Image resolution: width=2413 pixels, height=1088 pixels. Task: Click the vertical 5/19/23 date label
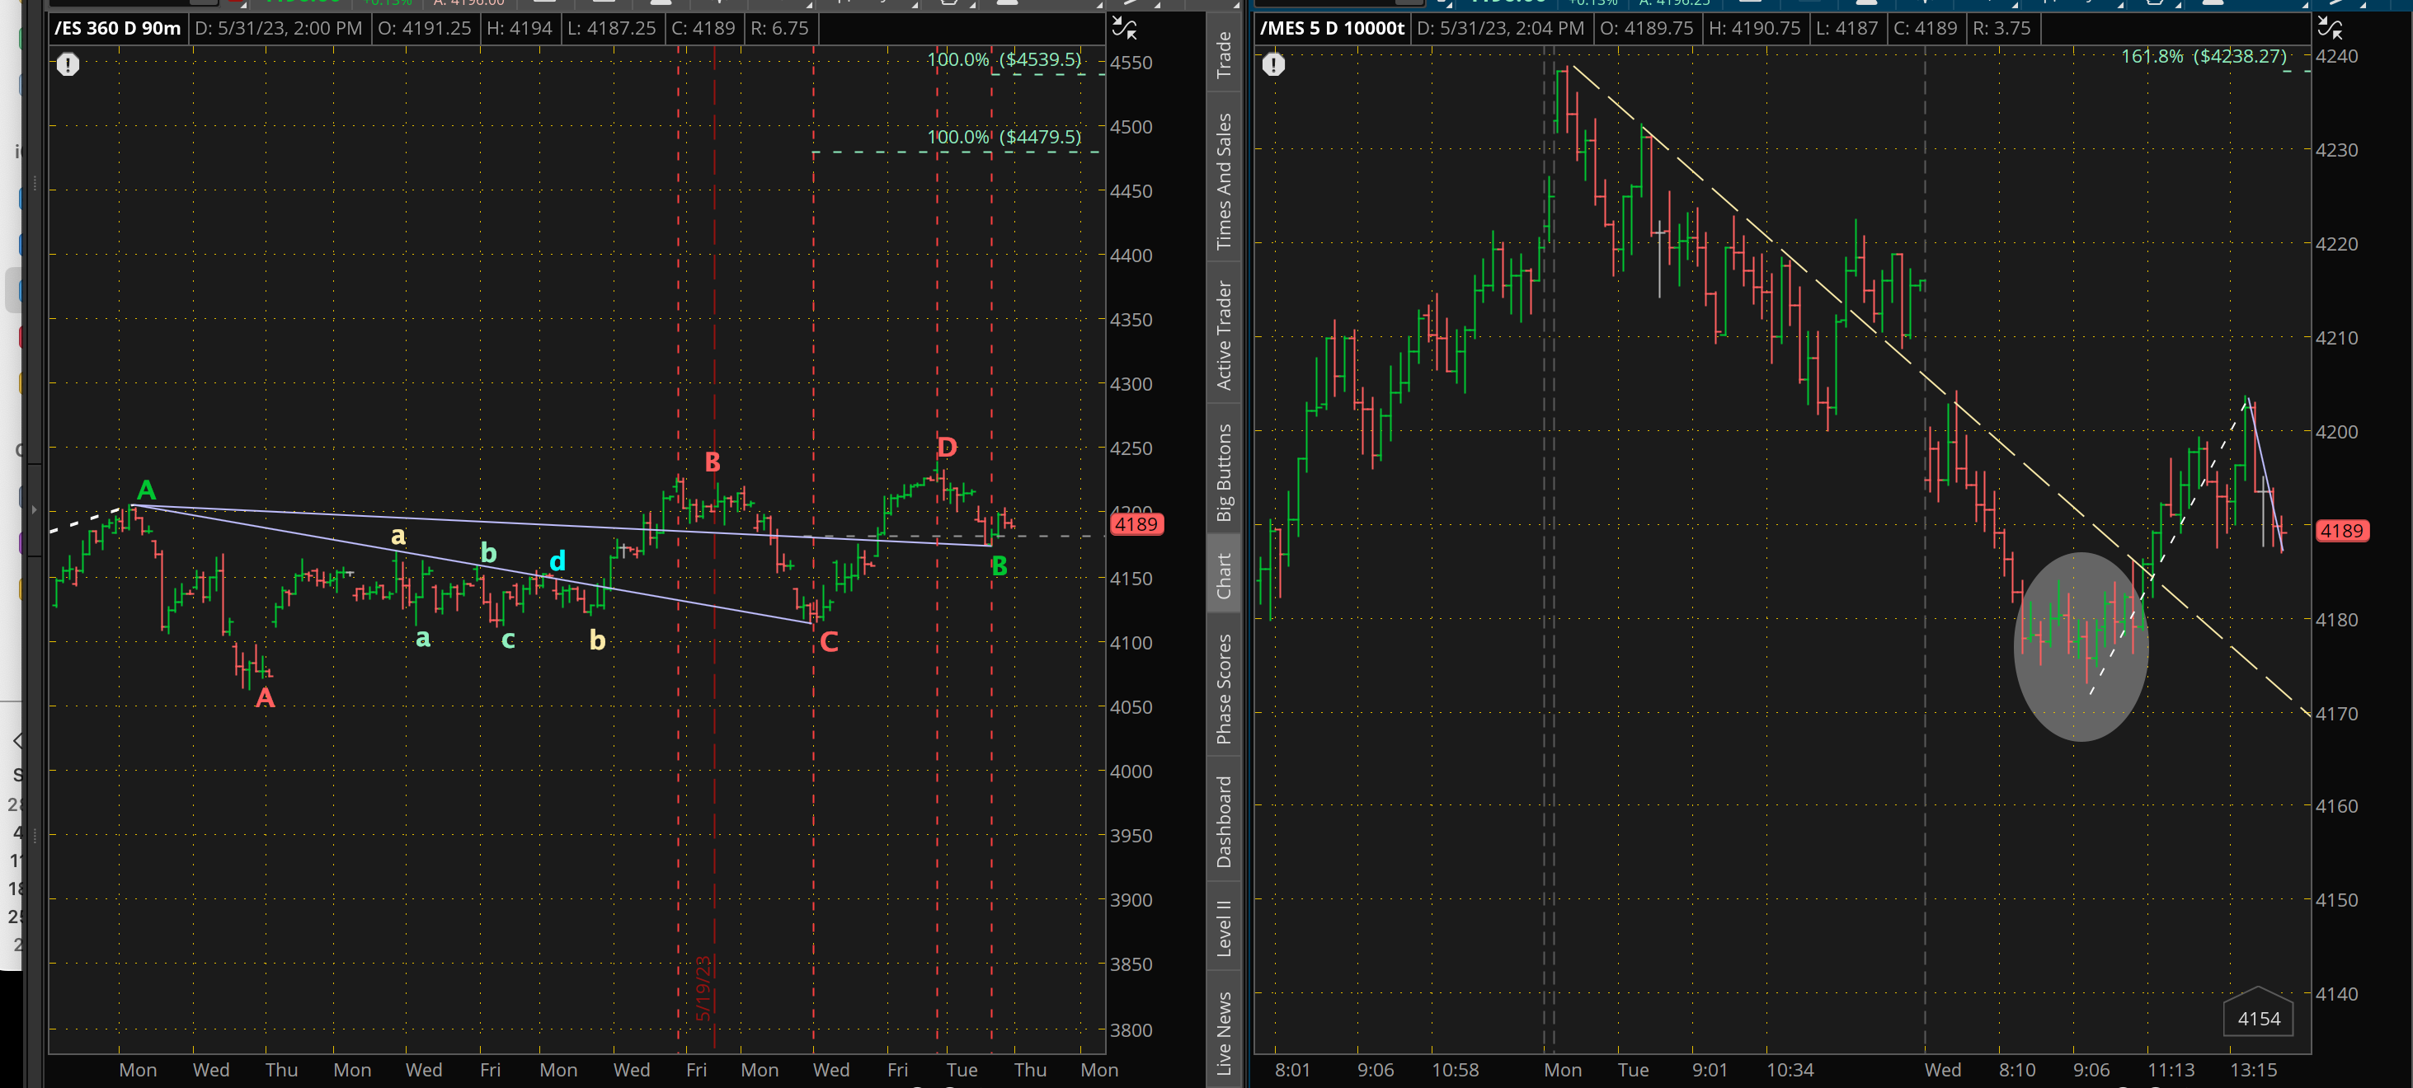click(x=703, y=987)
